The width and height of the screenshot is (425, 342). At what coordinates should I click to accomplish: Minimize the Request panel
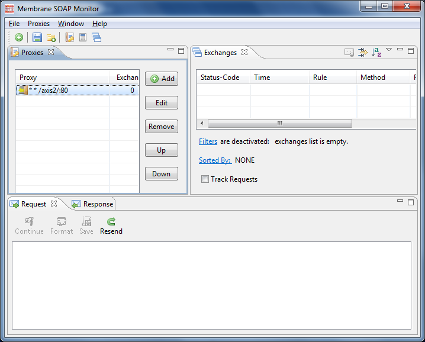[400, 201]
